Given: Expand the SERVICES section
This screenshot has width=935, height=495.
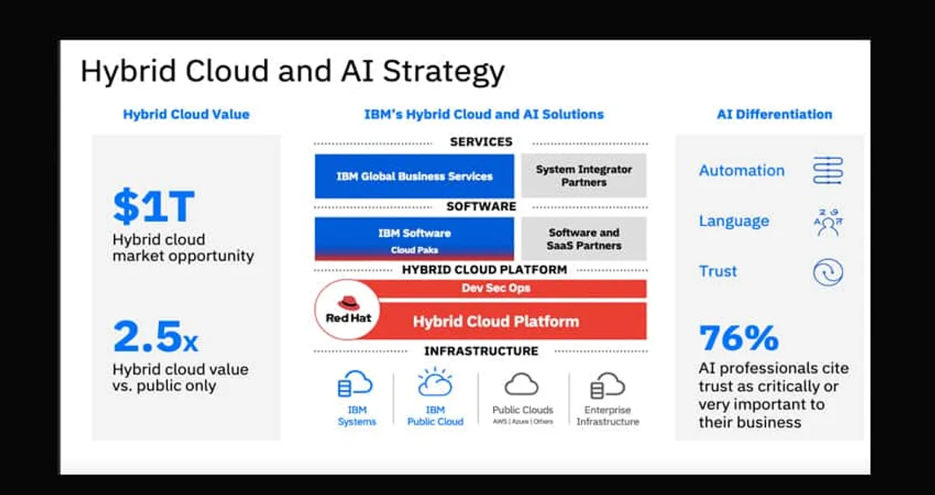Looking at the screenshot, I should (480, 142).
